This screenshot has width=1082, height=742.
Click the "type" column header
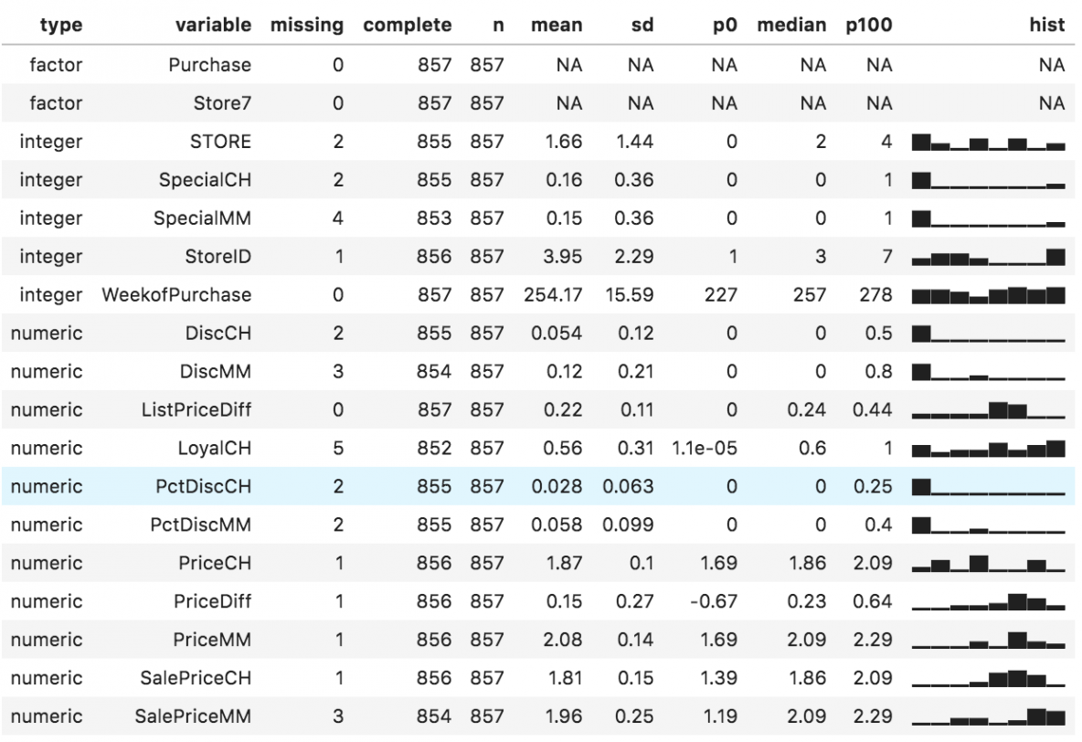coord(60,26)
